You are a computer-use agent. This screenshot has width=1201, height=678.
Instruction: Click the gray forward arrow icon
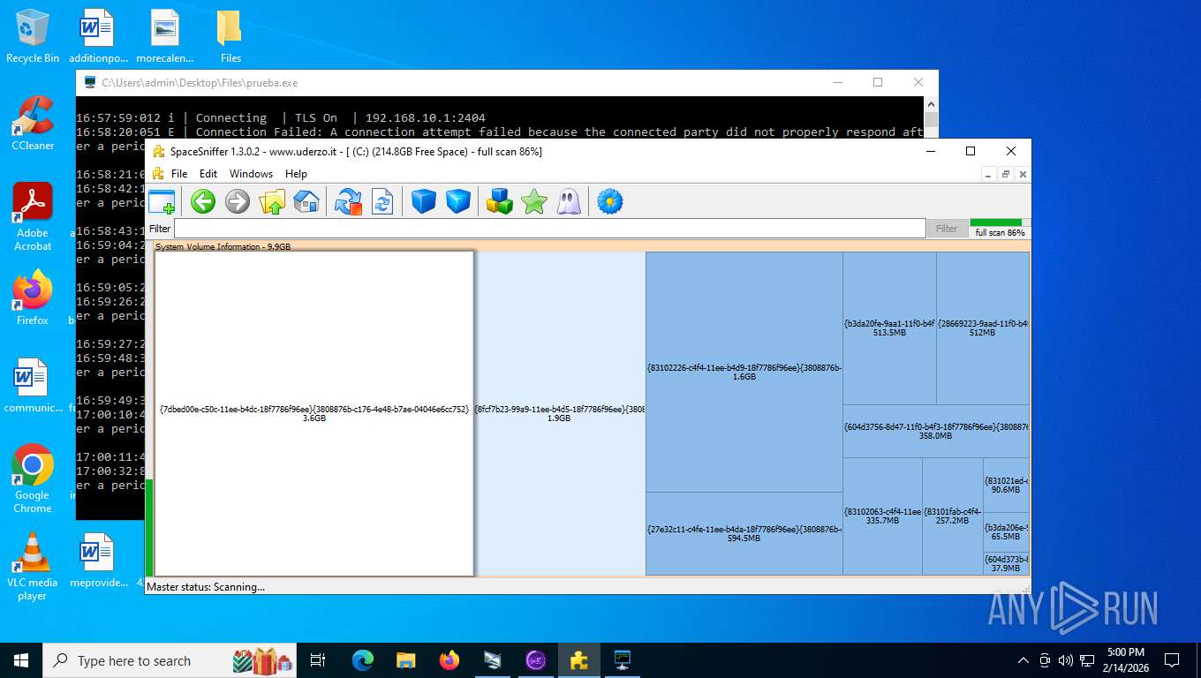point(238,201)
